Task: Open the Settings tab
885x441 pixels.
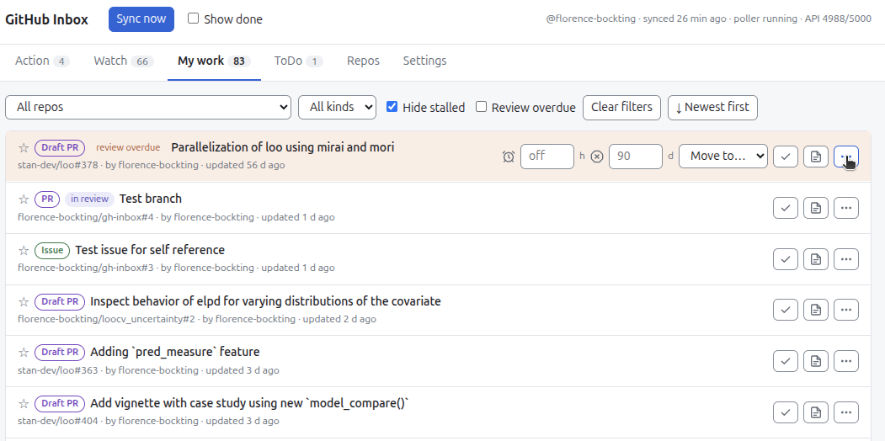Action: (x=424, y=61)
